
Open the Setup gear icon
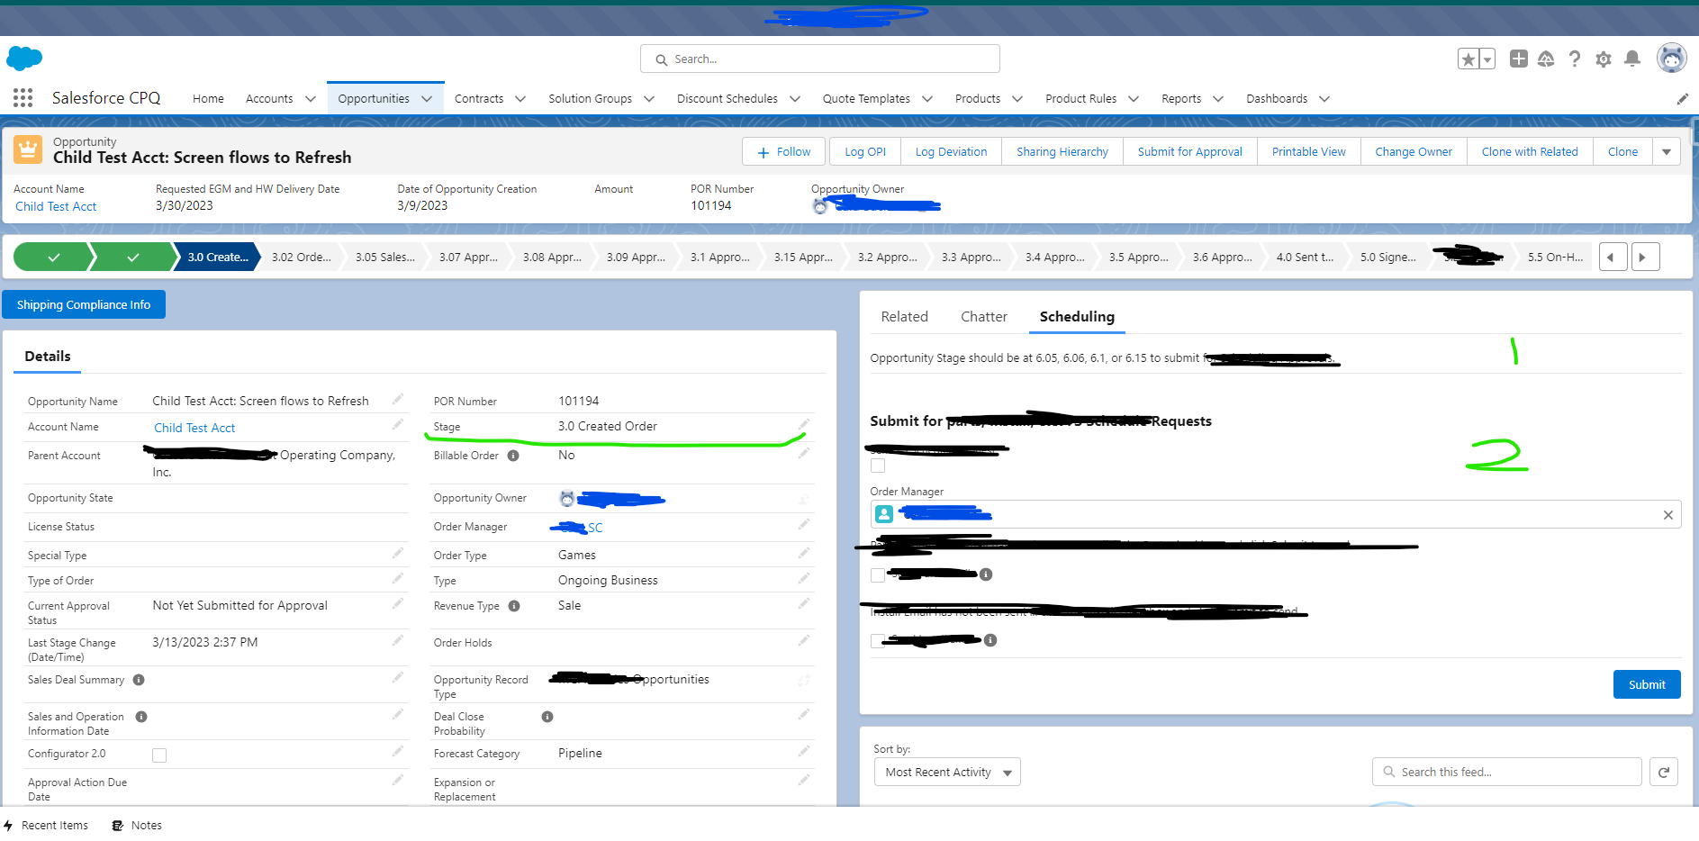pyautogui.click(x=1604, y=59)
